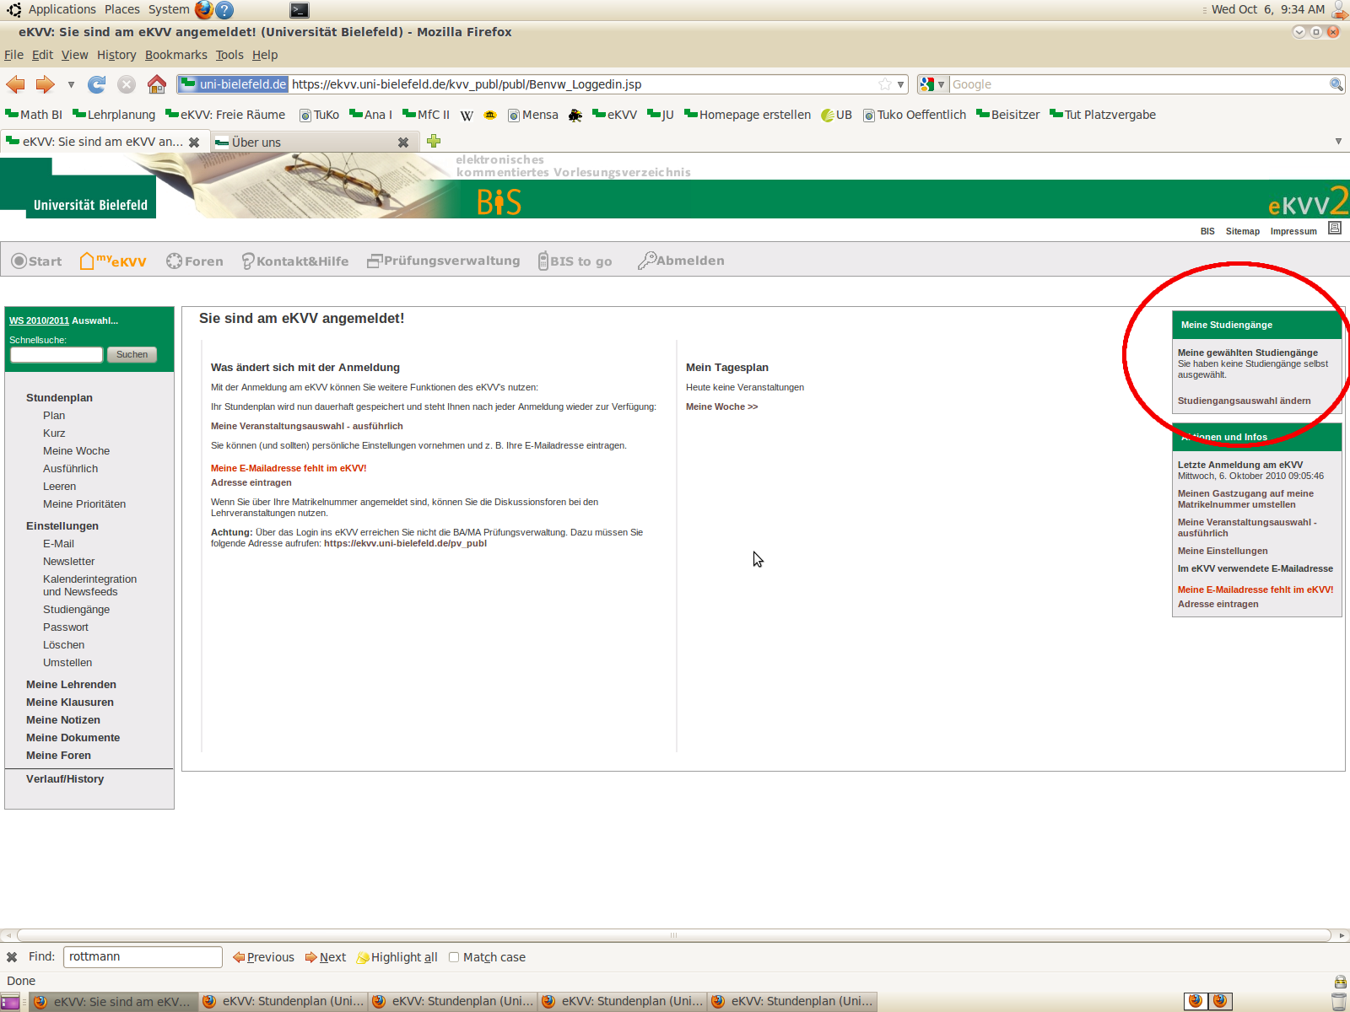Click the Find Next button
The height and width of the screenshot is (1012, 1350).
click(x=326, y=957)
